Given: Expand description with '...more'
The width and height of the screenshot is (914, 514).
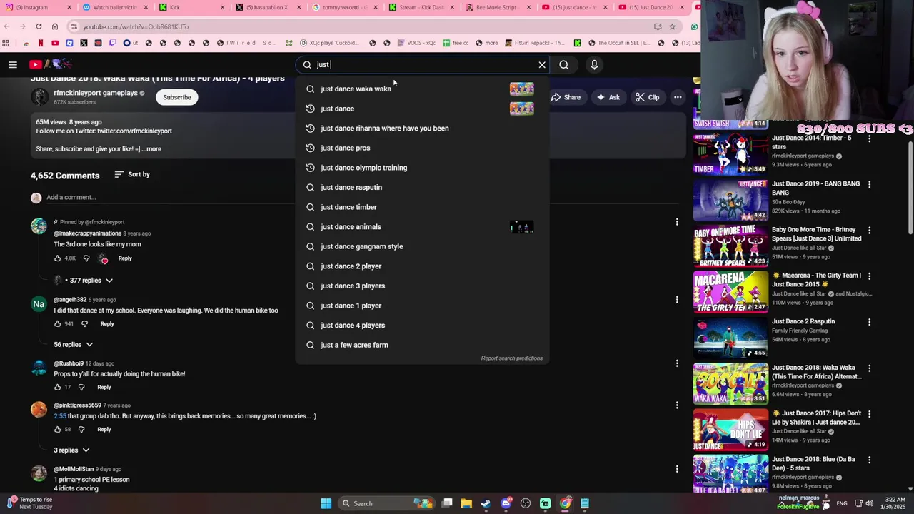Looking at the screenshot, I should 151,149.
